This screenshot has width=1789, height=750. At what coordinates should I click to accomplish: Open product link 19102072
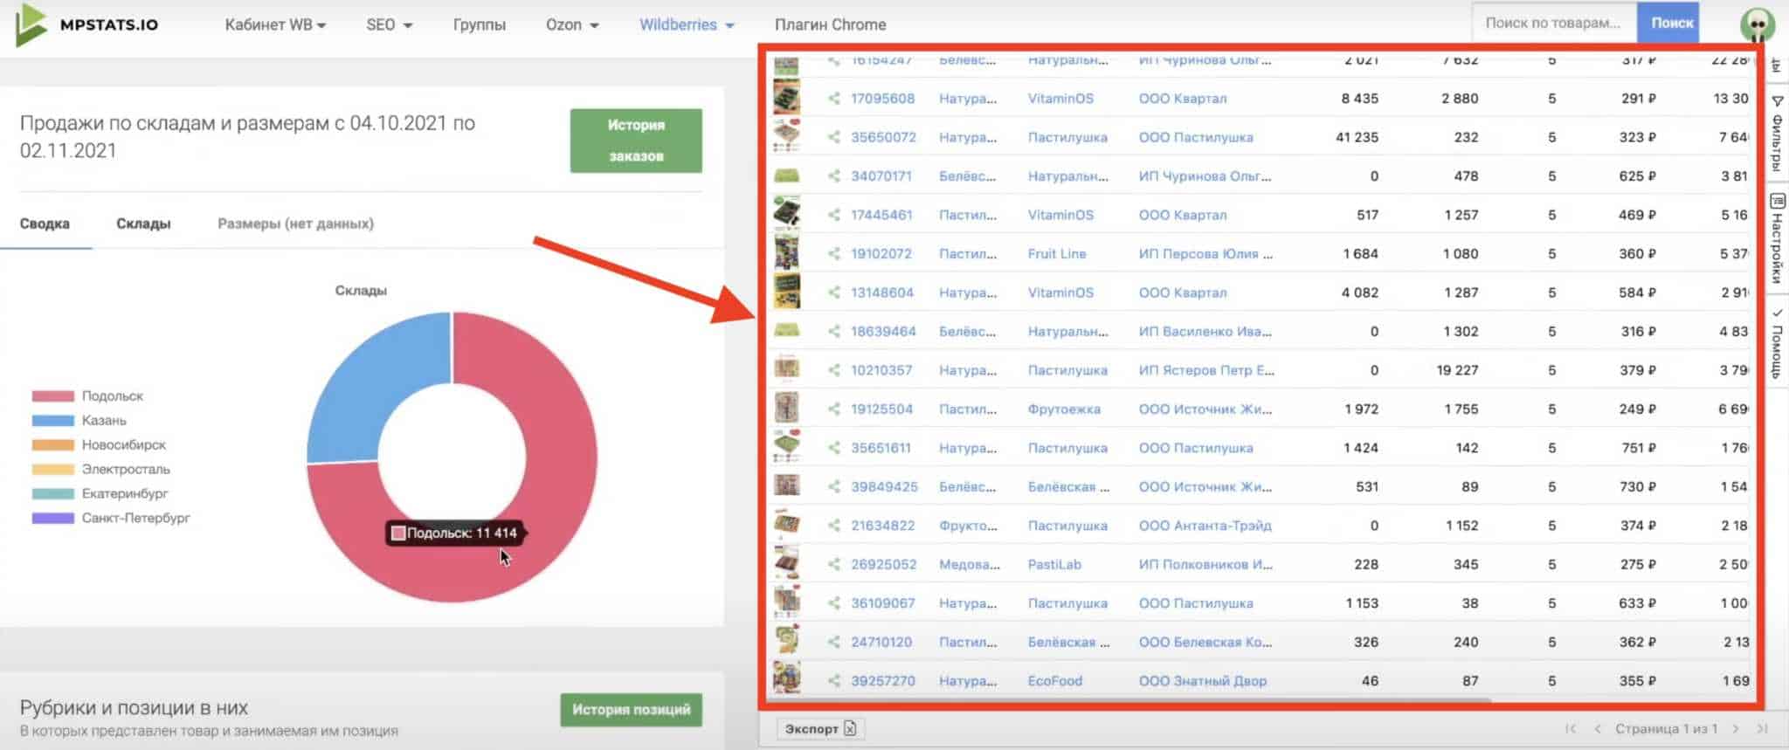click(881, 254)
